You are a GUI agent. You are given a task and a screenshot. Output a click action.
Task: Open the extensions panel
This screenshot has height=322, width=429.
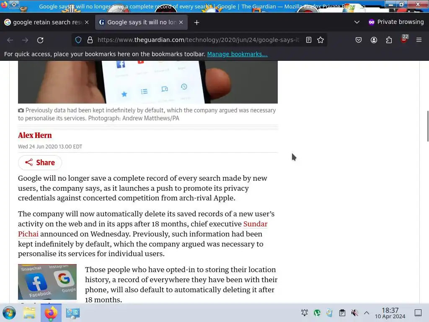[x=389, y=40]
